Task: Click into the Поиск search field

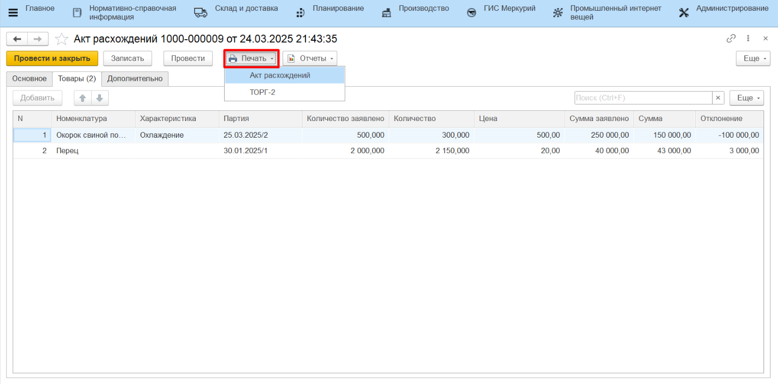Action: point(642,98)
